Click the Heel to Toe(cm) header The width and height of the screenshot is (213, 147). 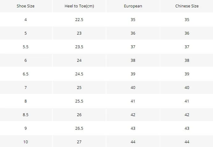click(x=79, y=6)
